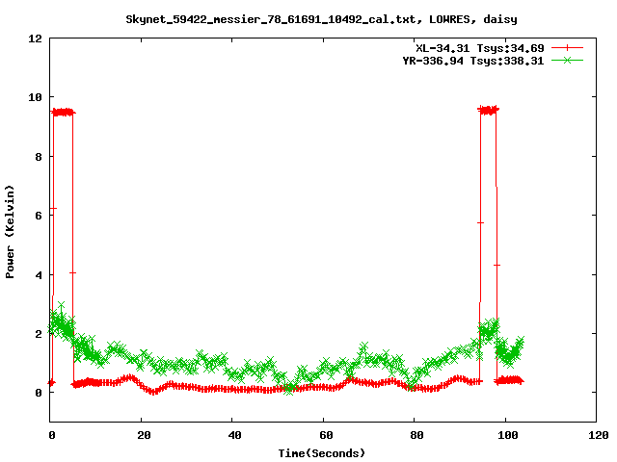This screenshot has height=462, width=617.
Task: Click the second red calibration pulse plateau
Action: tap(489, 110)
